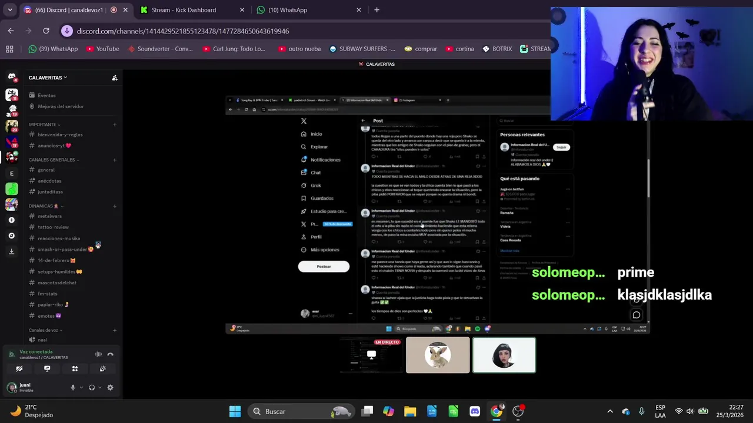Go back in browser history
Screen dimensions: 753x423
[x=11, y=31]
